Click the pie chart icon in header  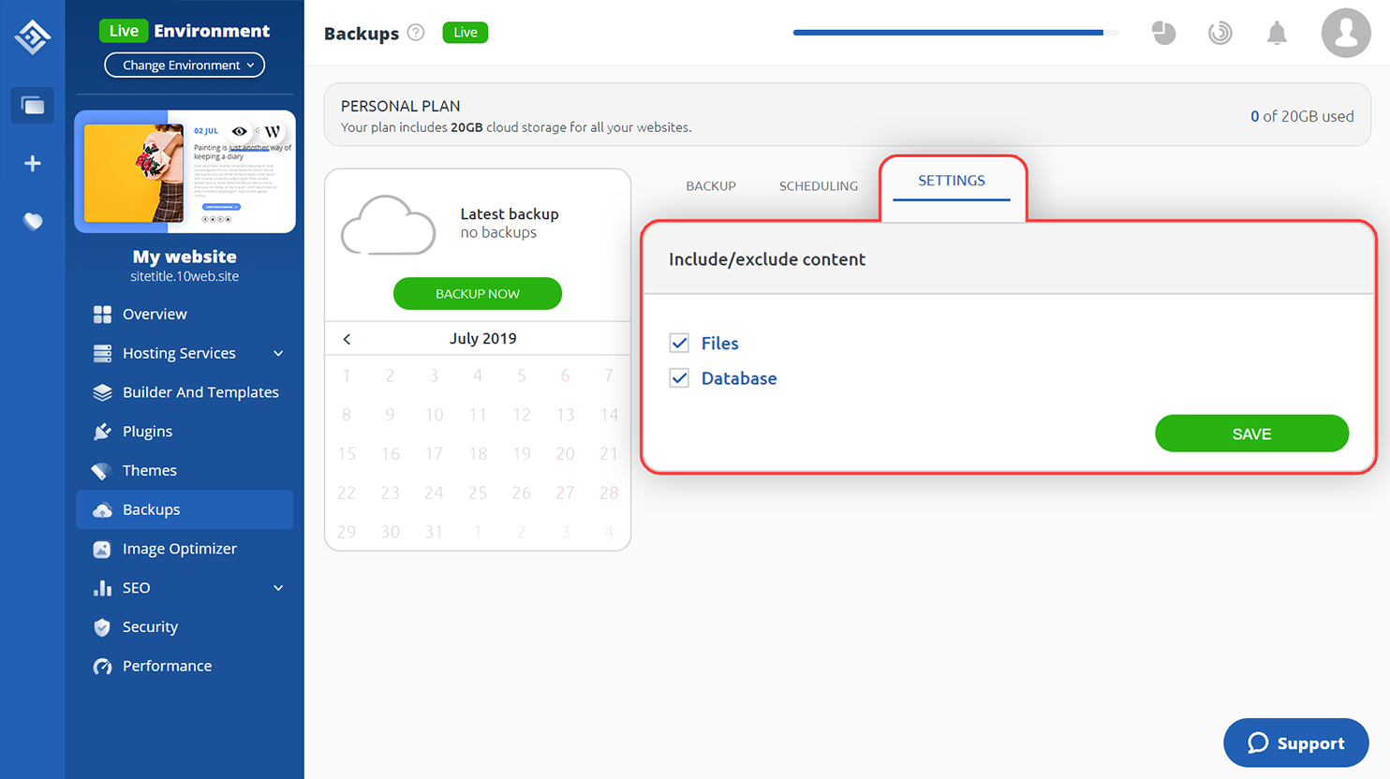[1163, 33]
